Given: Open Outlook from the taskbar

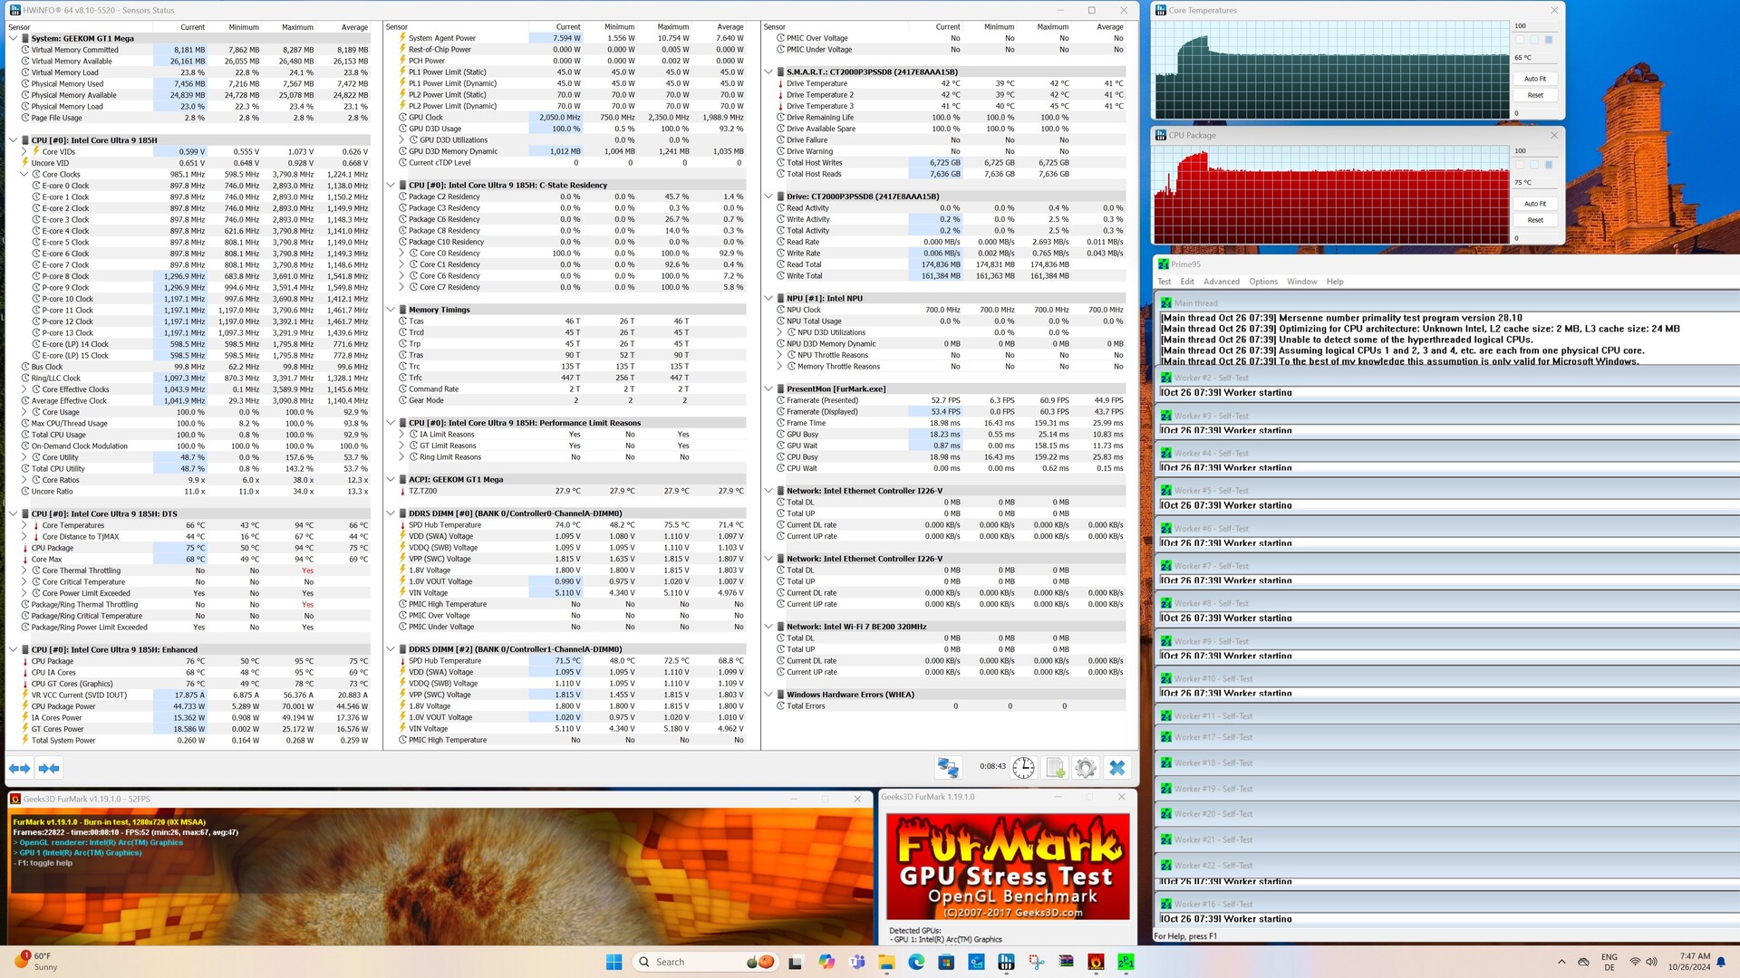Looking at the screenshot, I should (x=976, y=962).
